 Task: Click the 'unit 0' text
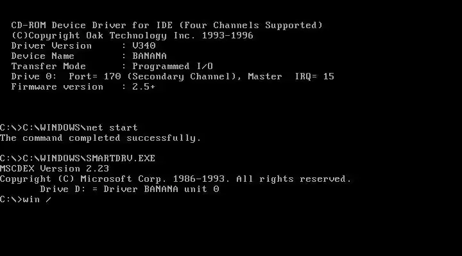coord(201,189)
